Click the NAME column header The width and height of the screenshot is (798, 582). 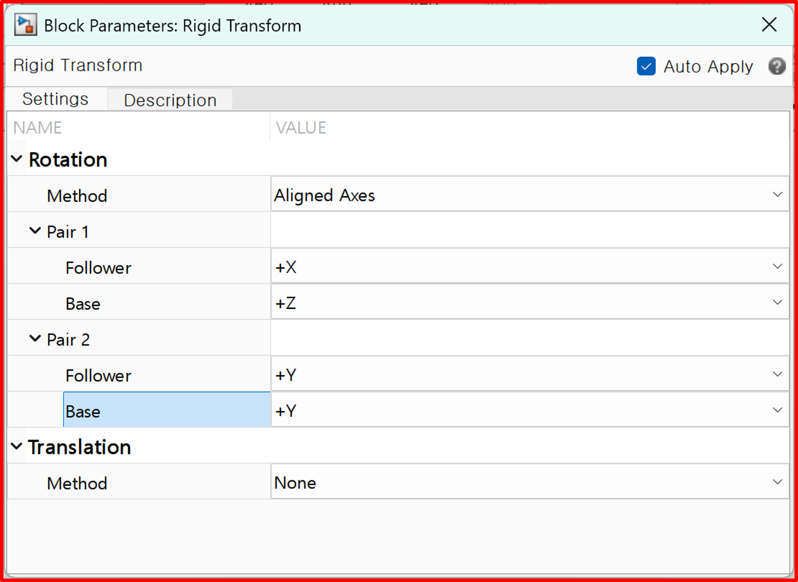(38, 128)
